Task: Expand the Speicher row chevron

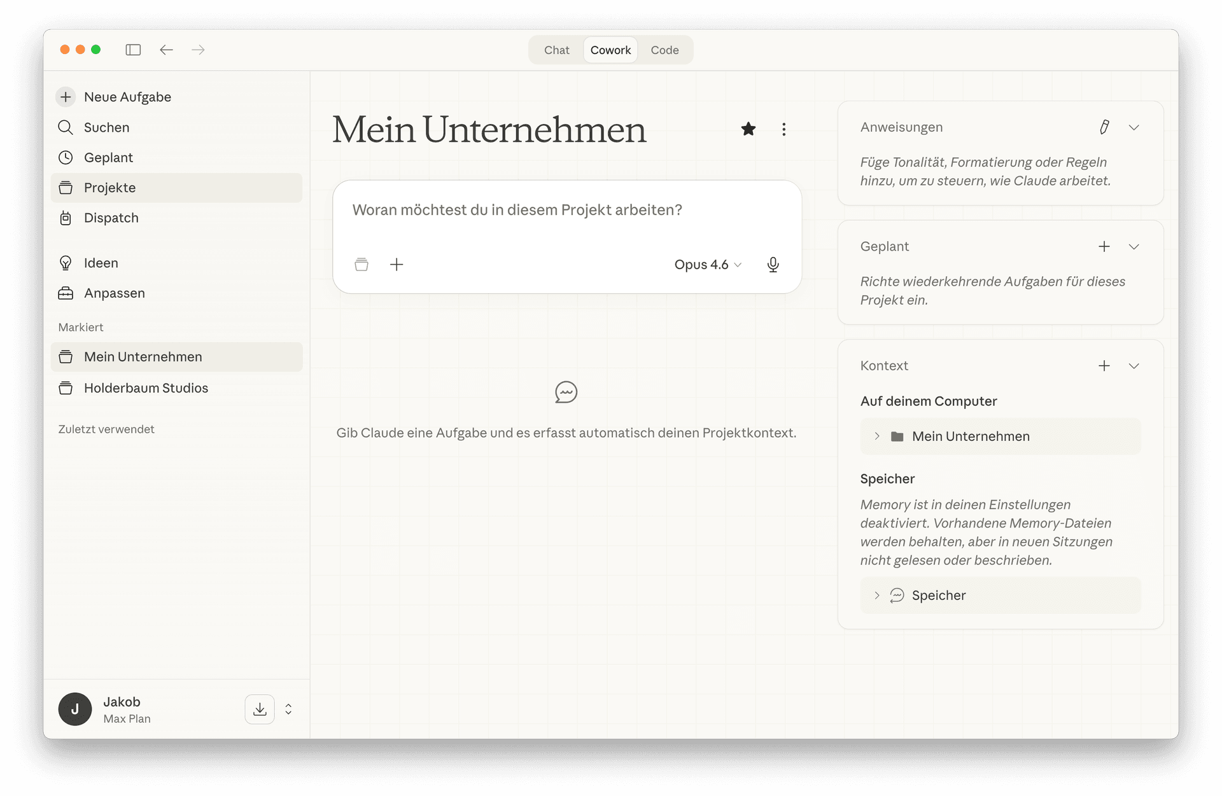Action: [877, 596]
